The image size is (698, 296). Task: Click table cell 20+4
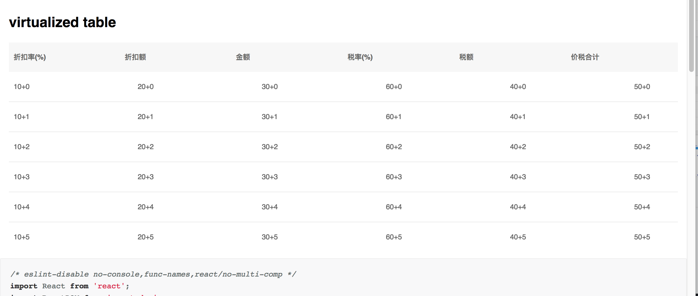(146, 207)
